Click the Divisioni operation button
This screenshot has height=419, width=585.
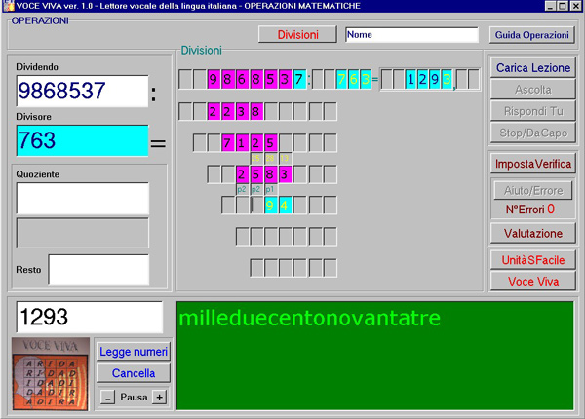tap(297, 35)
